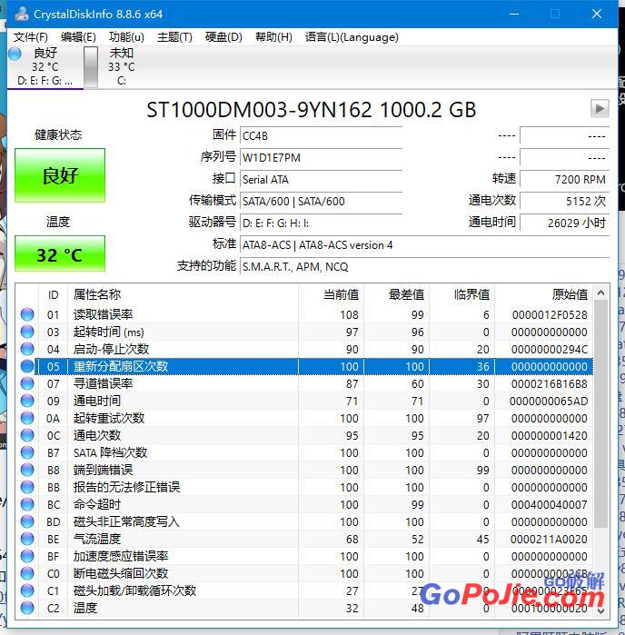
Task: Click the drive letter field D: E: F: G: H: I:
Action: pyautogui.click(x=321, y=223)
